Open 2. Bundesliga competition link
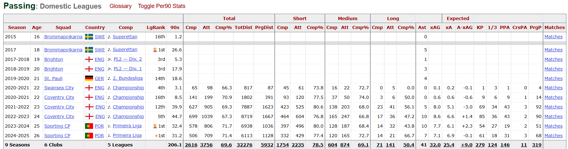Screen dimensions: 568x149 pyautogui.click(x=128, y=78)
